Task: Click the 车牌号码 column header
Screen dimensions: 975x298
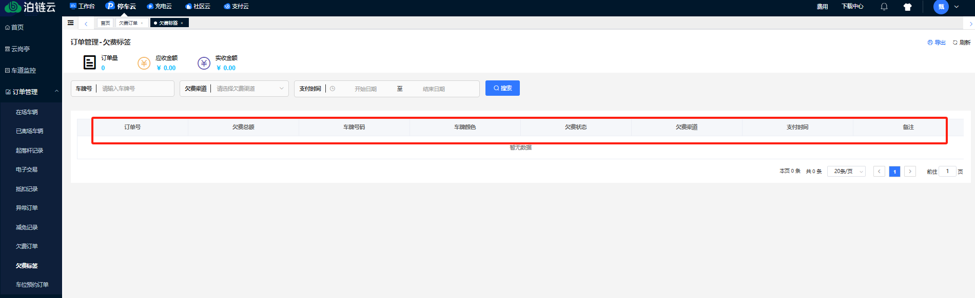Action: 354,127
